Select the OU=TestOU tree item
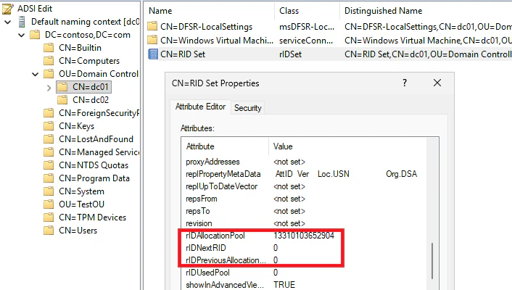 [81, 204]
